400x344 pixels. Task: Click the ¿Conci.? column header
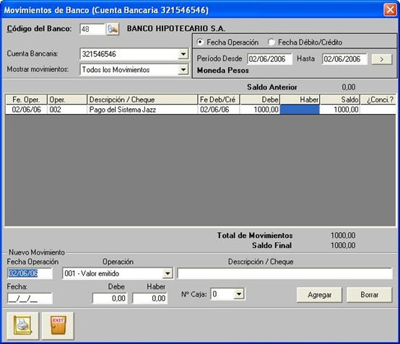378,100
